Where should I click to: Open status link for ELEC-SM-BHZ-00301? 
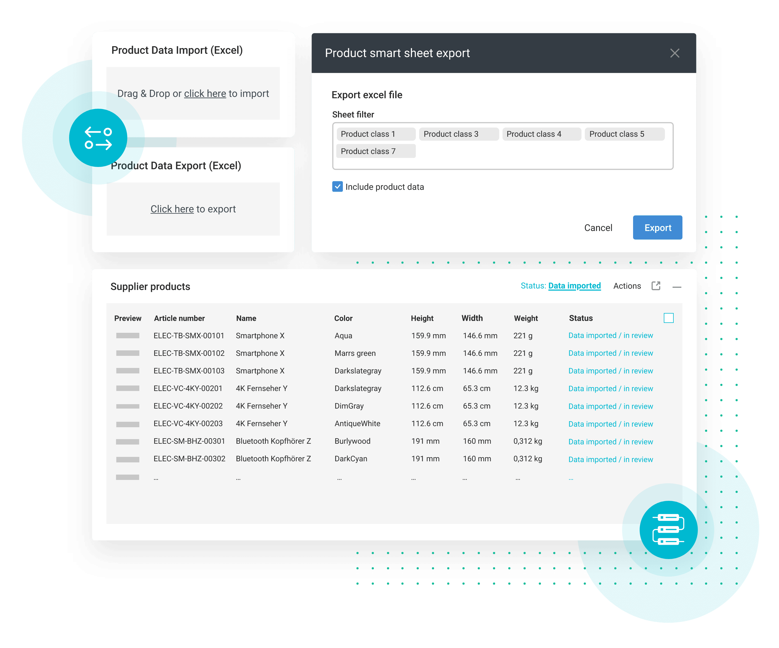tap(611, 442)
